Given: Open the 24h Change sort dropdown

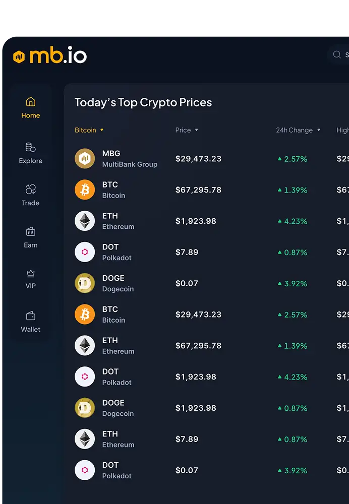Looking at the screenshot, I should [x=318, y=130].
